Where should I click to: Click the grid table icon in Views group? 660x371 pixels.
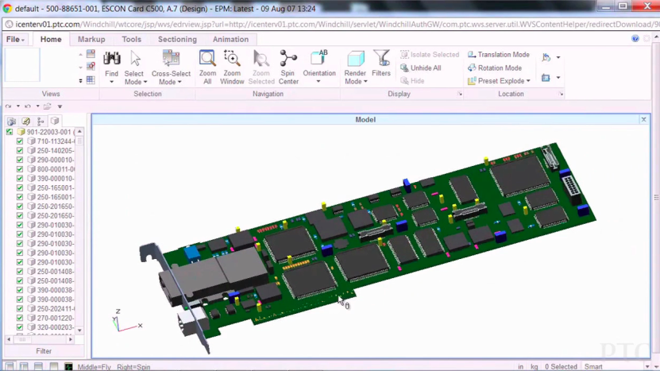click(91, 79)
